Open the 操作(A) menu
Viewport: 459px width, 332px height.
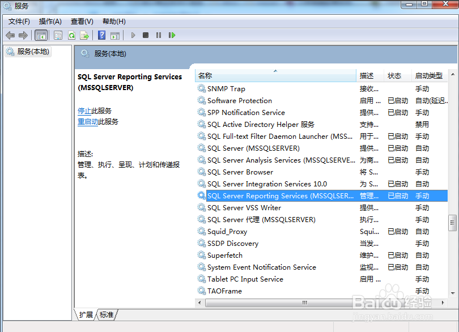50,22
